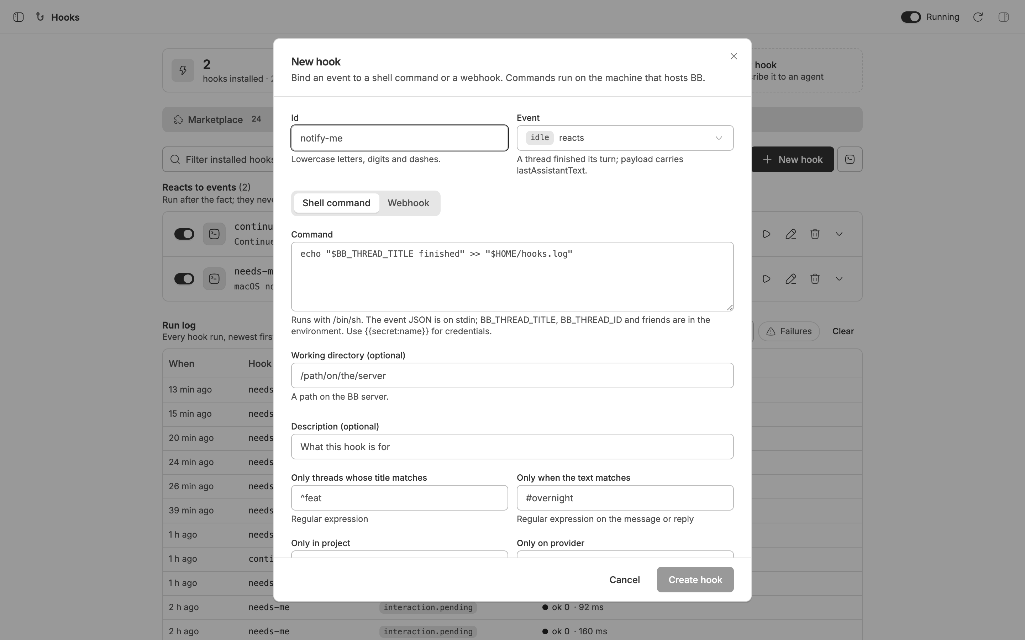Click into the Command text area

(512, 276)
